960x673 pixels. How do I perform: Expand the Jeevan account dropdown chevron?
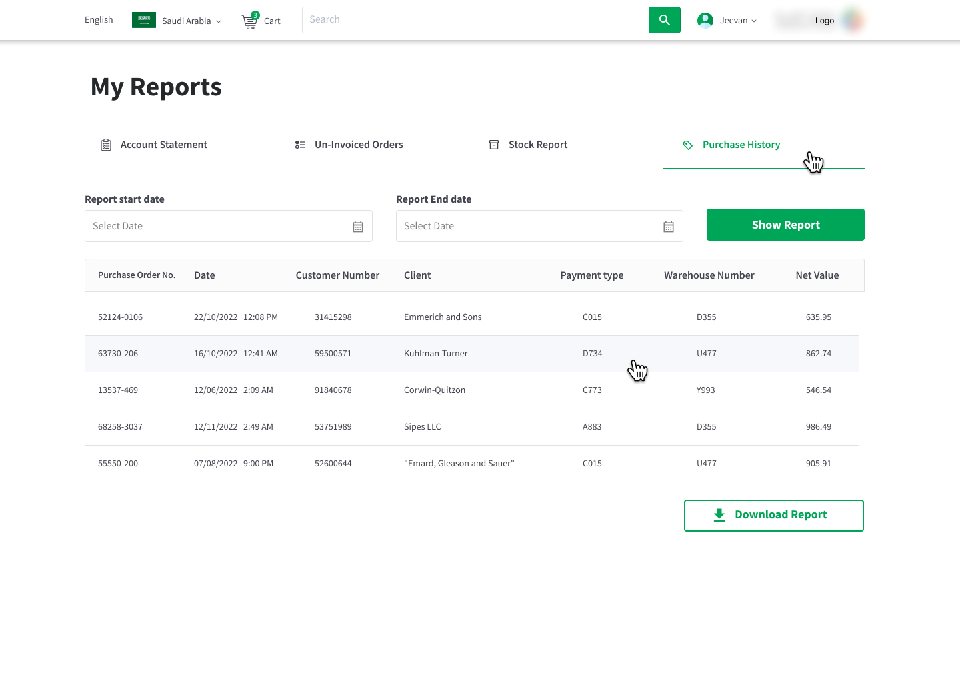click(x=754, y=21)
